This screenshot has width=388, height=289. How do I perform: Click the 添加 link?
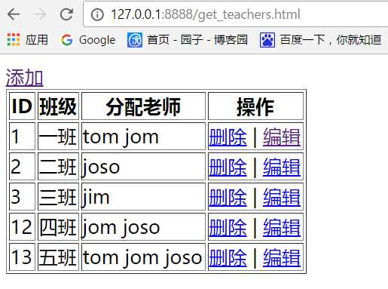point(24,78)
